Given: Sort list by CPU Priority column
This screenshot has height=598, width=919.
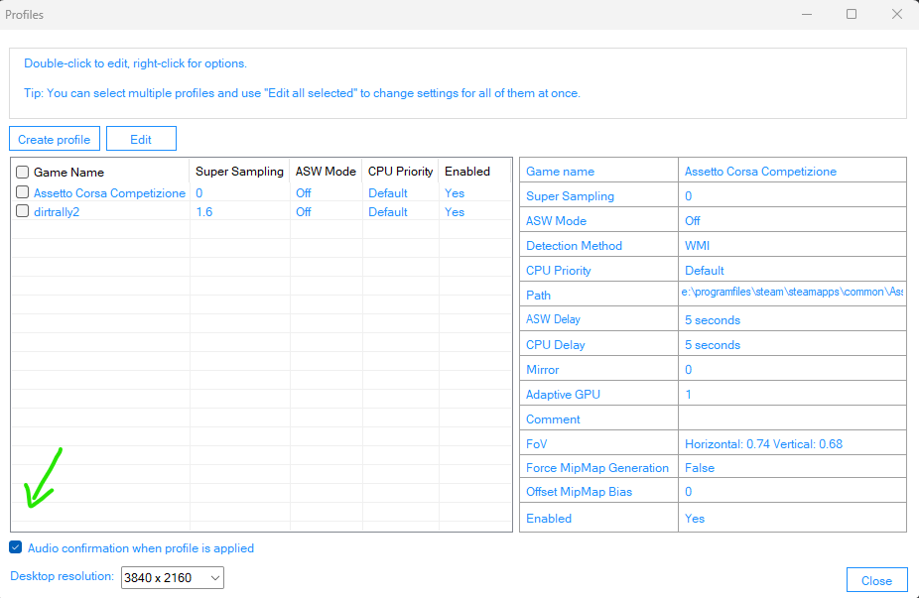Looking at the screenshot, I should click(401, 172).
